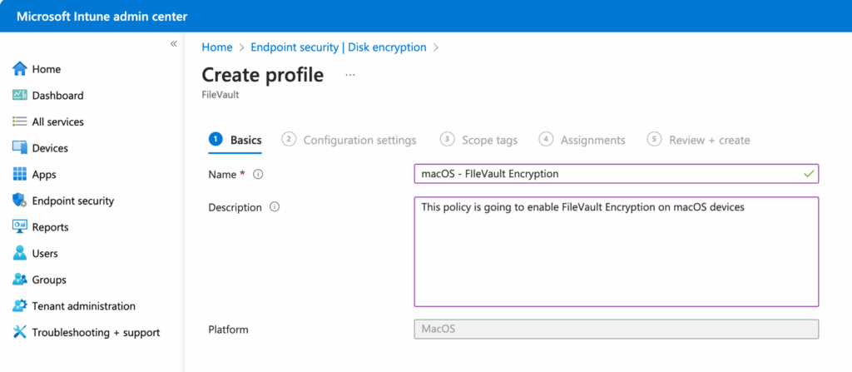Open the ellipsis menu next to Create profile
Screen dimensions: 852x372
coord(349,75)
